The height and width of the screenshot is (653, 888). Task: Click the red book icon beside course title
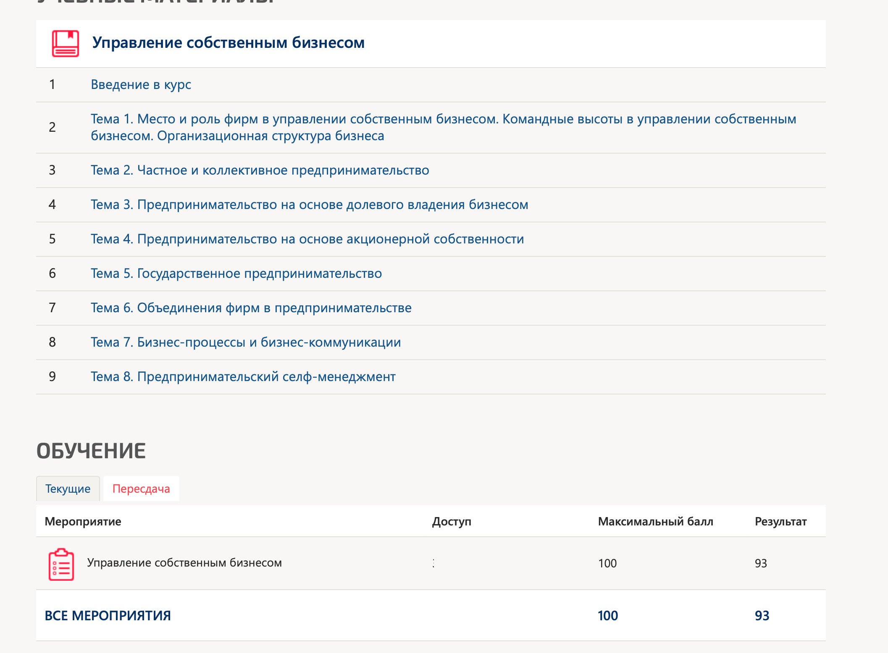click(65, 43)
